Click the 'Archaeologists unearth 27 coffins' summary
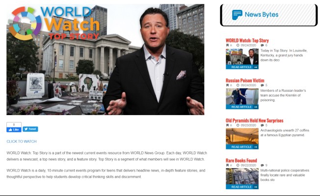This screenshot has width=320, height=196. tap(285, 133)
